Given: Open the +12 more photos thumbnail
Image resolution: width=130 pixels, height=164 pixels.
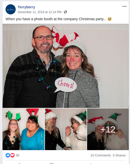Looking at the screenshot, I should 108,129.
